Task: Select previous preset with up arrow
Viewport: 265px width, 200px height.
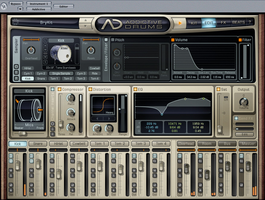Action: click(86, 20)
